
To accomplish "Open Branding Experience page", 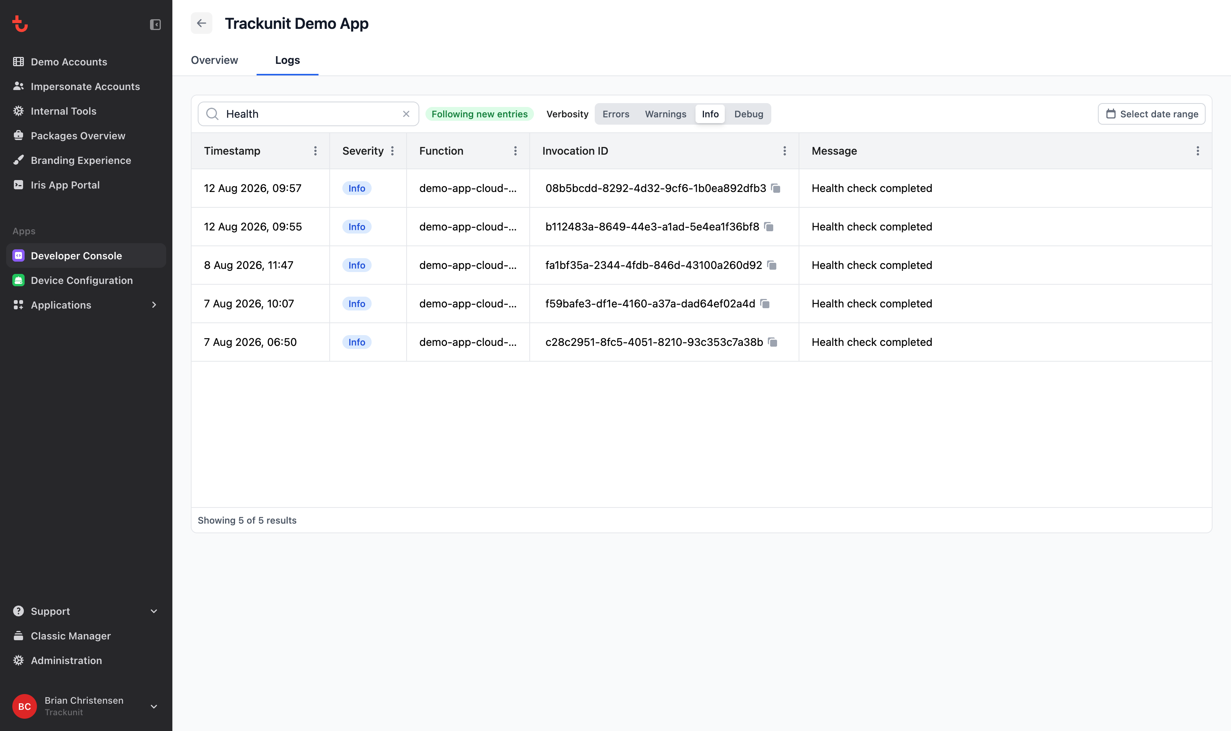I will (86, 160).
